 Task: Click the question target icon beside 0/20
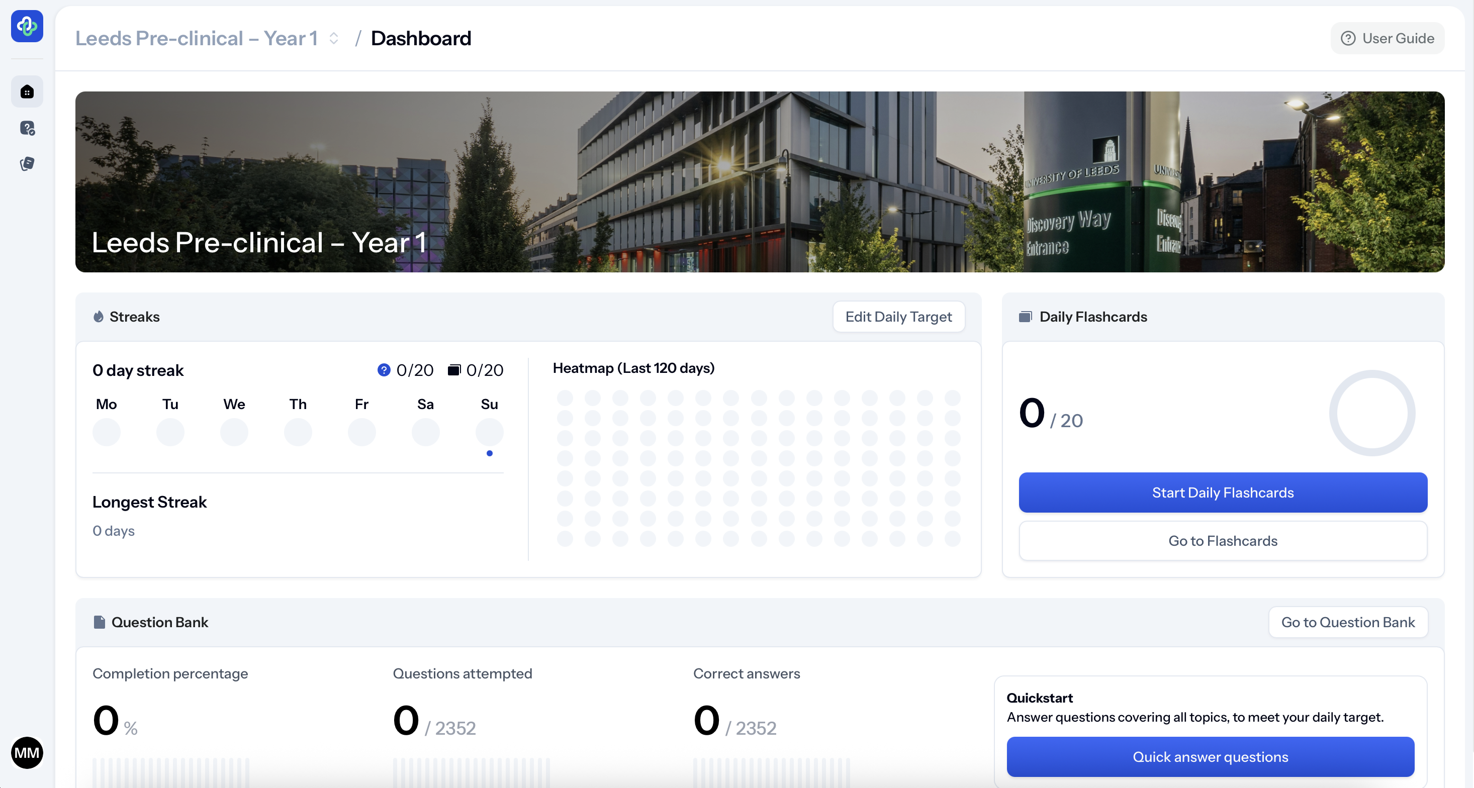384,370
